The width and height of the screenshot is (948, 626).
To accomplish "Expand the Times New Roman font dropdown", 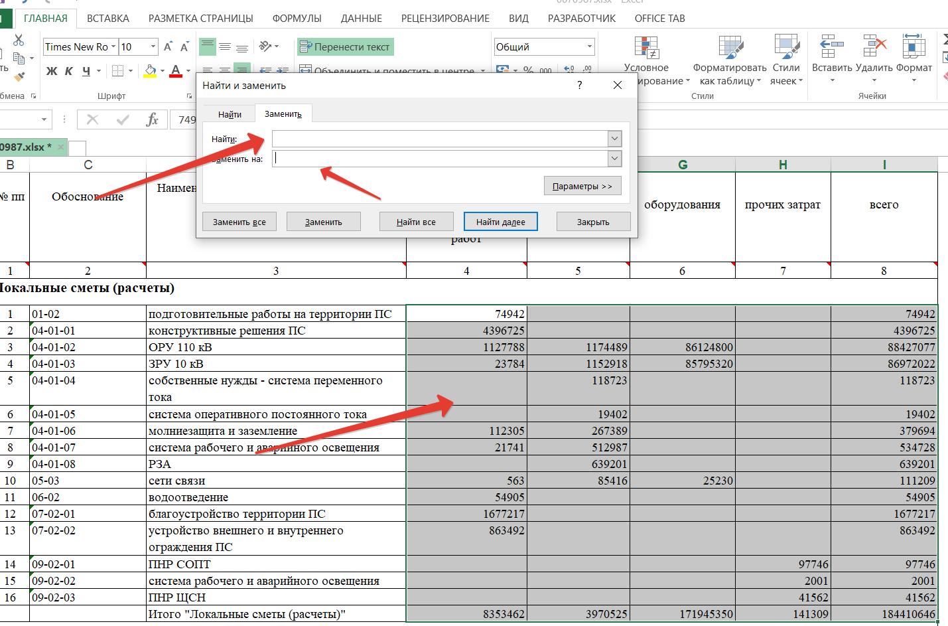I will (x=113, y=46).
